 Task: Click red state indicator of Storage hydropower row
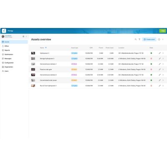pyautogui.click(x=151, y=58)
